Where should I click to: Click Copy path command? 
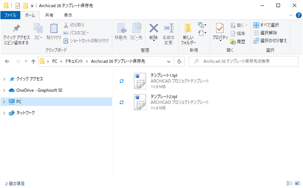(76, 33)
